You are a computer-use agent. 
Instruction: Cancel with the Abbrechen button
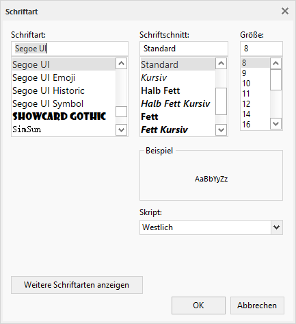coord(257,306)
